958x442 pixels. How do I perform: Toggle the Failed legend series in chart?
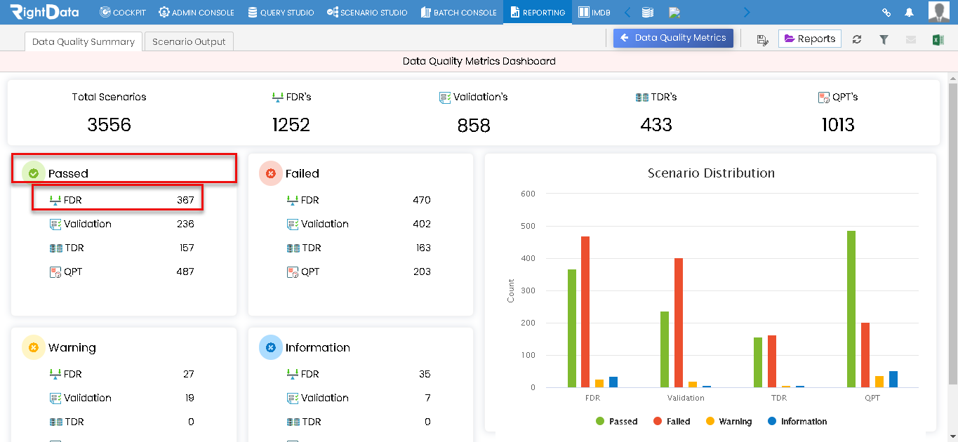(x=672, y=422)
